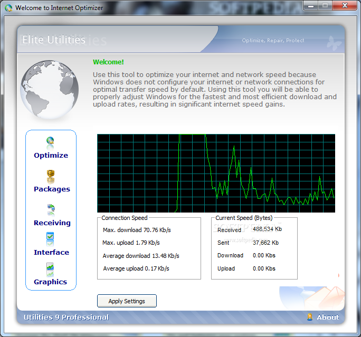Click the Apply Settings button
The height and width of the screenshot is (337, 361).
pyautogui.click(x=127, y=301)
